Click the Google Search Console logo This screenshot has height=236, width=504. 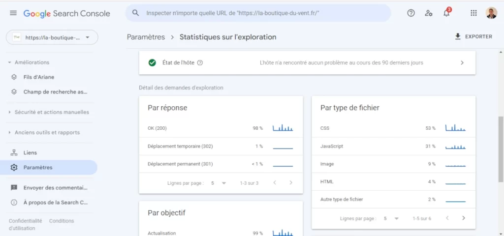[x=66, y=13]
